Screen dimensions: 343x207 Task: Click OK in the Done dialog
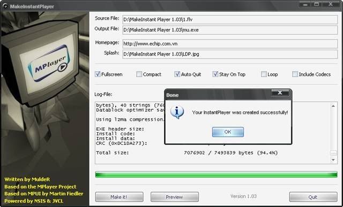point(228,132)
